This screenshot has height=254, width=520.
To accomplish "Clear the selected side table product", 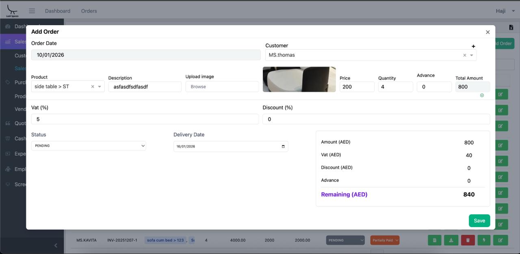I will [x=93, y=86].
